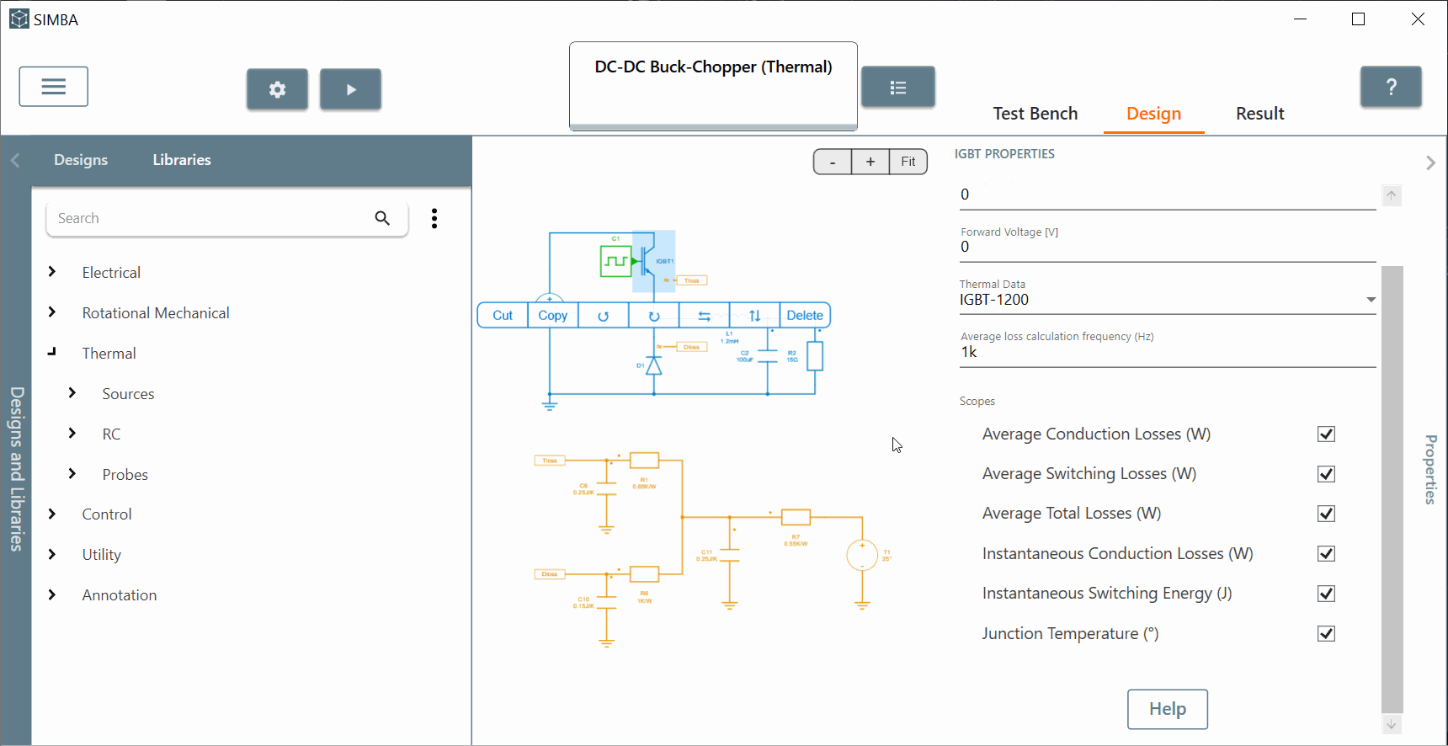Toggle Average Switching Losses (W) checkbox
Viewport: 1448px width, 746px height.
[x=1326, y=474]
